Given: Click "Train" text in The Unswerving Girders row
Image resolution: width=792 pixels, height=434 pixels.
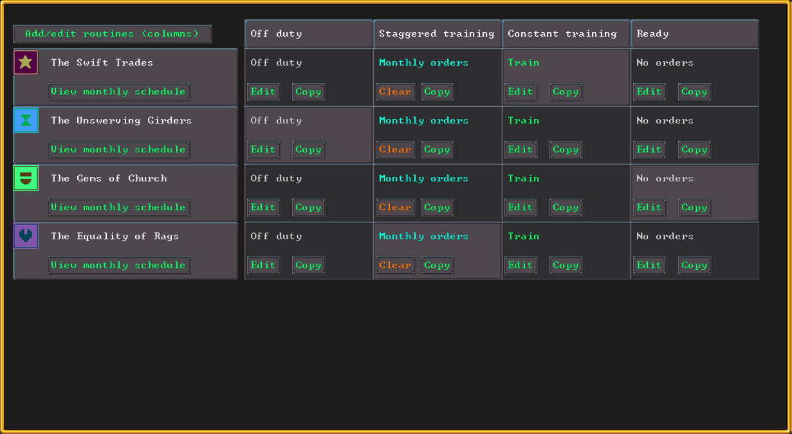Looking at the screenshot, I should coord(524,120).
